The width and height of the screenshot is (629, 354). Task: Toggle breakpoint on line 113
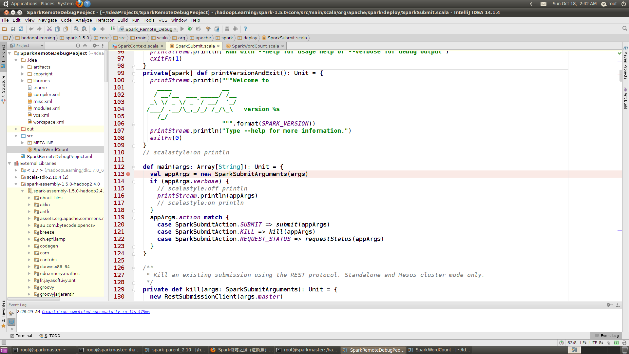(128, 174)
